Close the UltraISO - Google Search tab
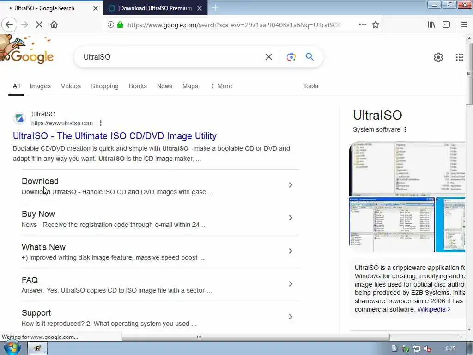This screenshot has height=355, width=473. tap(96, 8)
